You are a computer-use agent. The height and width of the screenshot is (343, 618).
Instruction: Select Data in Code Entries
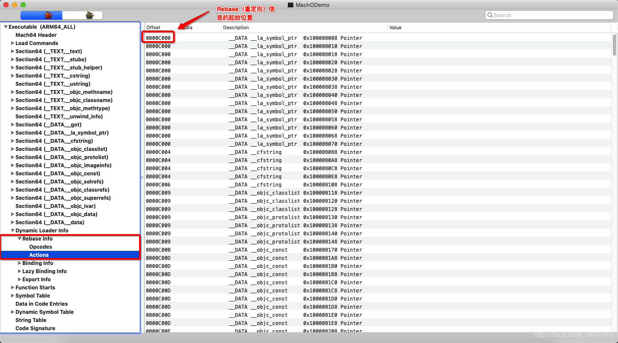pos(42,304)
